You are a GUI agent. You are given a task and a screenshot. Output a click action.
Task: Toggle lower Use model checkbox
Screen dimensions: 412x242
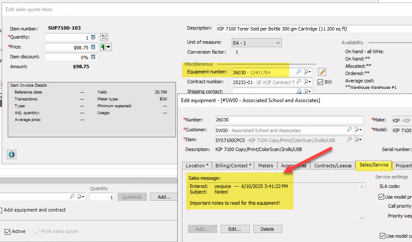coord(382,236)
